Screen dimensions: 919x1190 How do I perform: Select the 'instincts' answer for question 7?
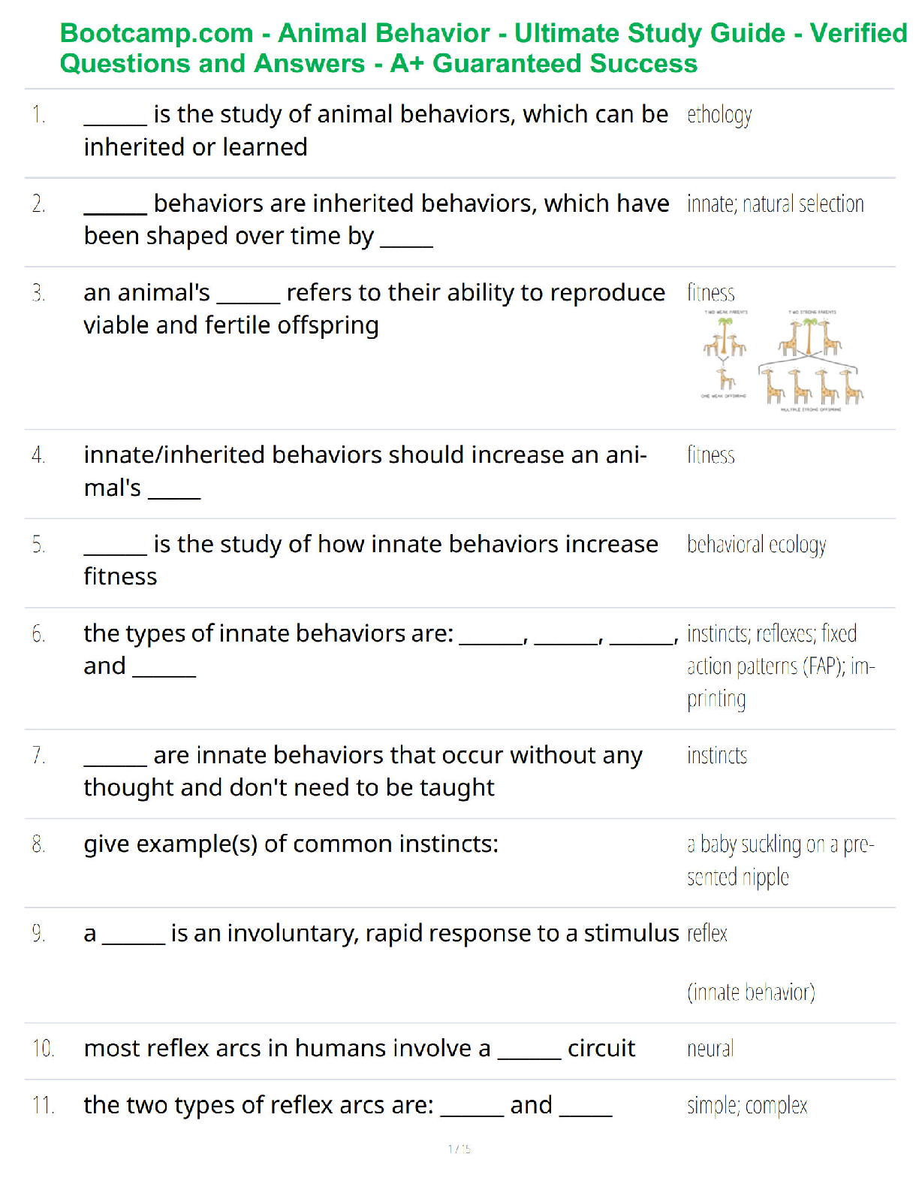click(717, 755)
